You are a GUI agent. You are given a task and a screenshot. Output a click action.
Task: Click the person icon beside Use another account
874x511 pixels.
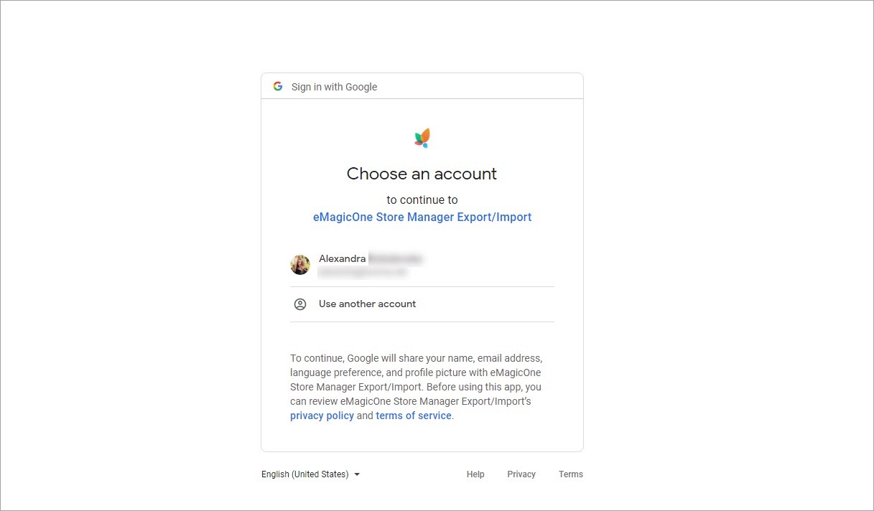[300, 304]
